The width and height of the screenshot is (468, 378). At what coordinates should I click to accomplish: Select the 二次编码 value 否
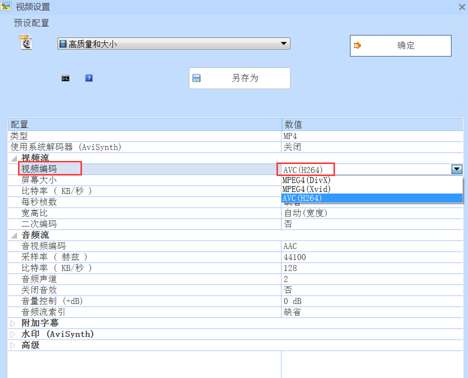click(x=287, y=224)
